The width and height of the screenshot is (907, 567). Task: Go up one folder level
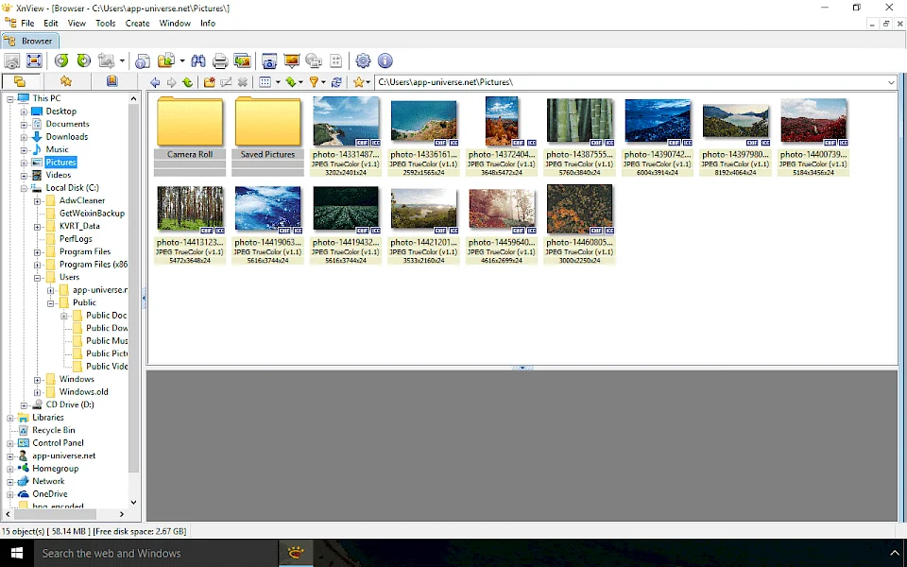click(x=188, y=82)
